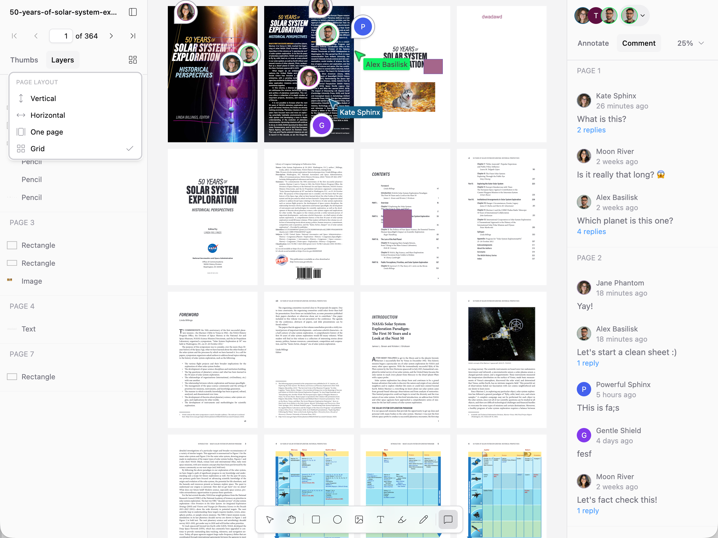The width and height of the screenshot is (718, 538).
Task: Select the pencil drawing tool
Action: click(x=424, y=519)
